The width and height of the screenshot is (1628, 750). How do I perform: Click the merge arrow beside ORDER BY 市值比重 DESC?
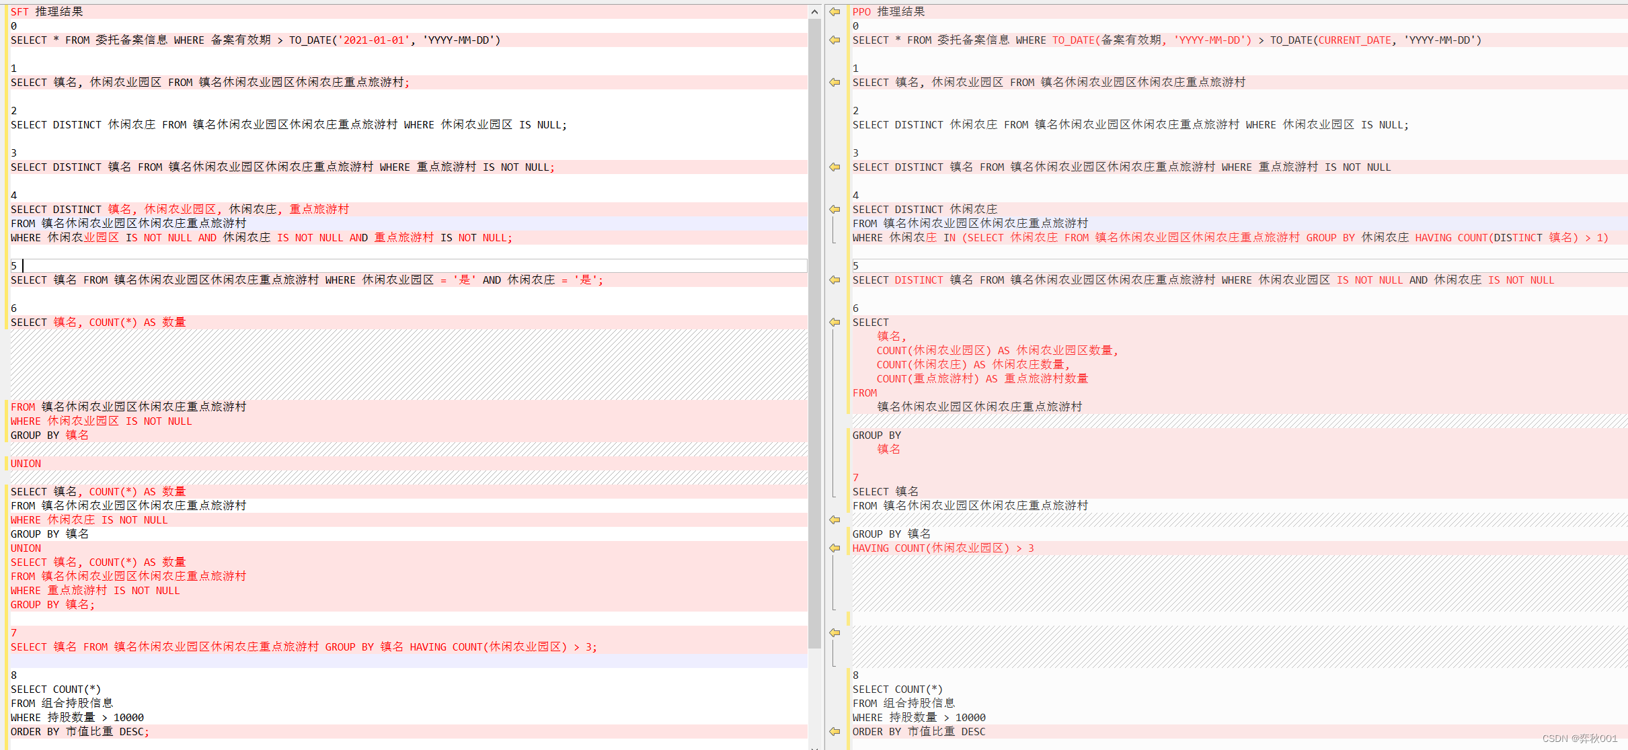[835, 731]
